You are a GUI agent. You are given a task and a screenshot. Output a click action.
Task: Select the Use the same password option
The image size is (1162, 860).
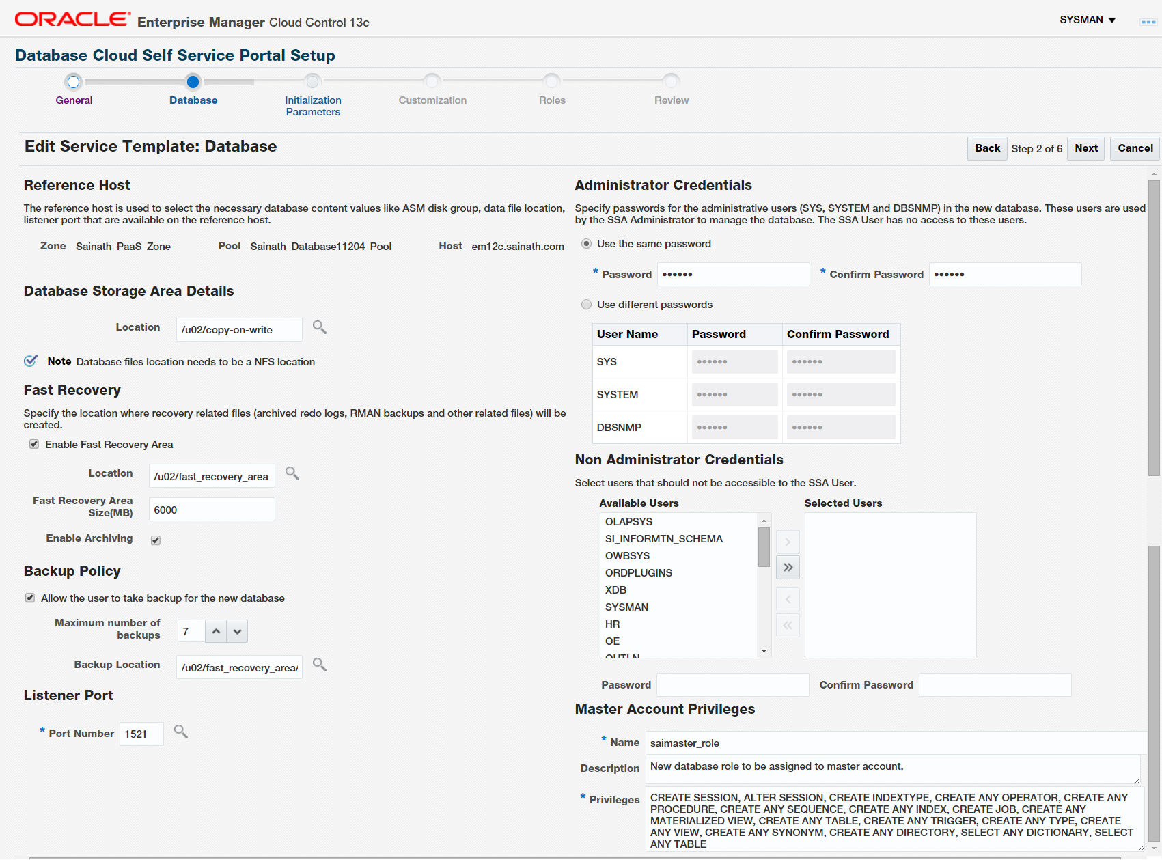point(586,244)
